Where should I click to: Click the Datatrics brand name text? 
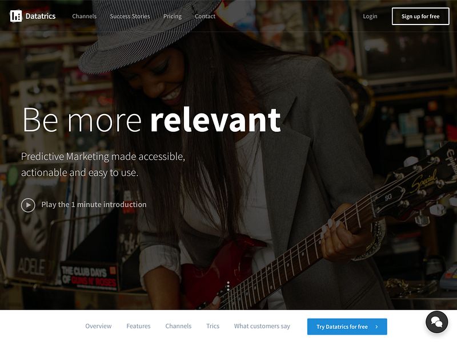coord(41,17)
